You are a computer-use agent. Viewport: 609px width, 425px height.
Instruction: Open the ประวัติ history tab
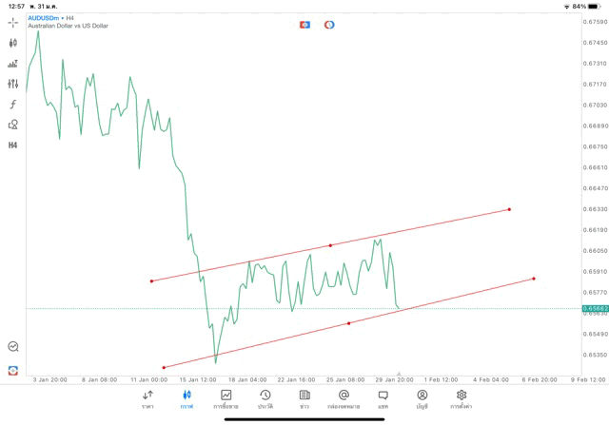tap(265, 399)
